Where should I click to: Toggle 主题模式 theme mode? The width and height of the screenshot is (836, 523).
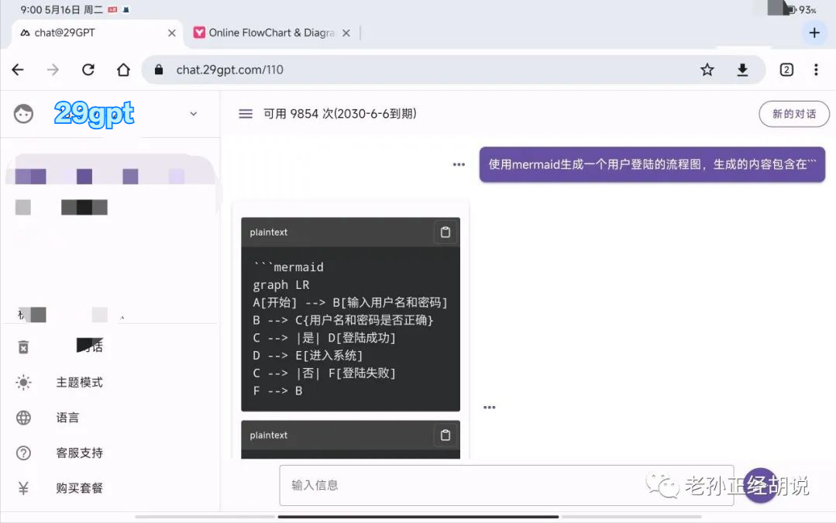(80, 382)
